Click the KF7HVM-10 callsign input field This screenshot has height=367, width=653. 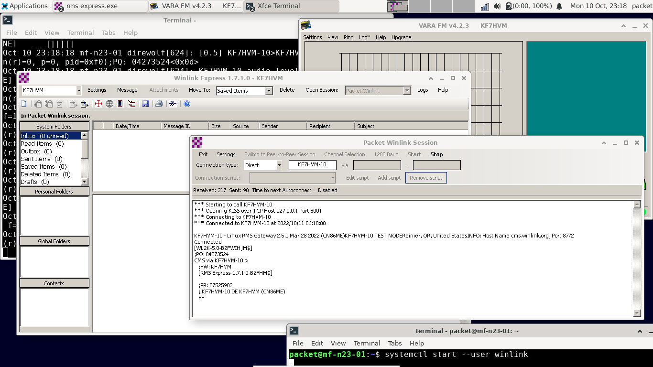(312, 165)
